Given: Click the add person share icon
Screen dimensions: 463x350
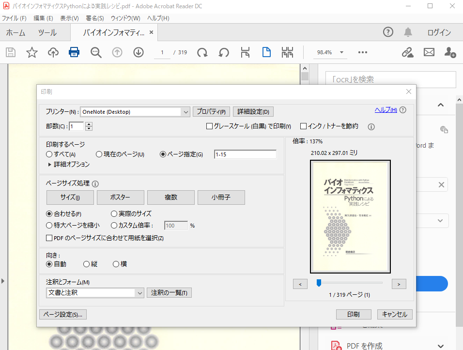Looking at the screenshot, I should pyautogui.click(x=450, y=53).
